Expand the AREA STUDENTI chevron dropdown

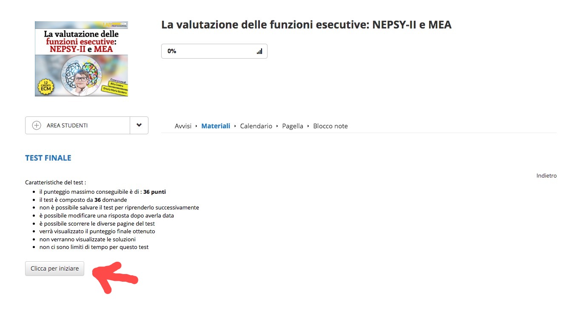point(139,125)
